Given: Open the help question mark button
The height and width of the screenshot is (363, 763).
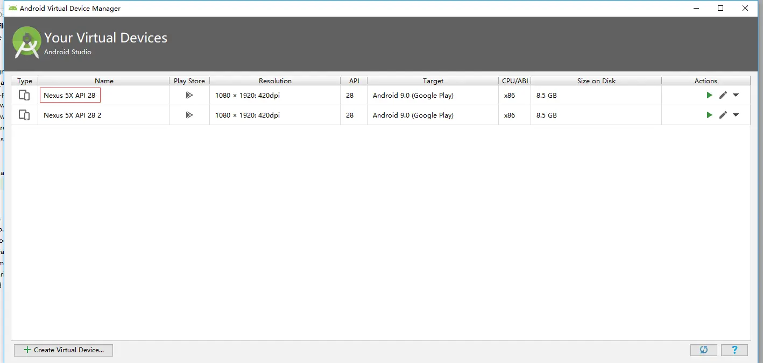Looking at the screenshot, I should (734, 350).
